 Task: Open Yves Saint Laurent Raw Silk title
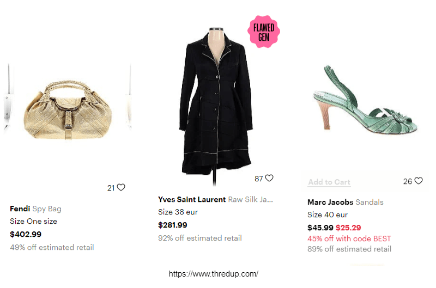[215, 199]
